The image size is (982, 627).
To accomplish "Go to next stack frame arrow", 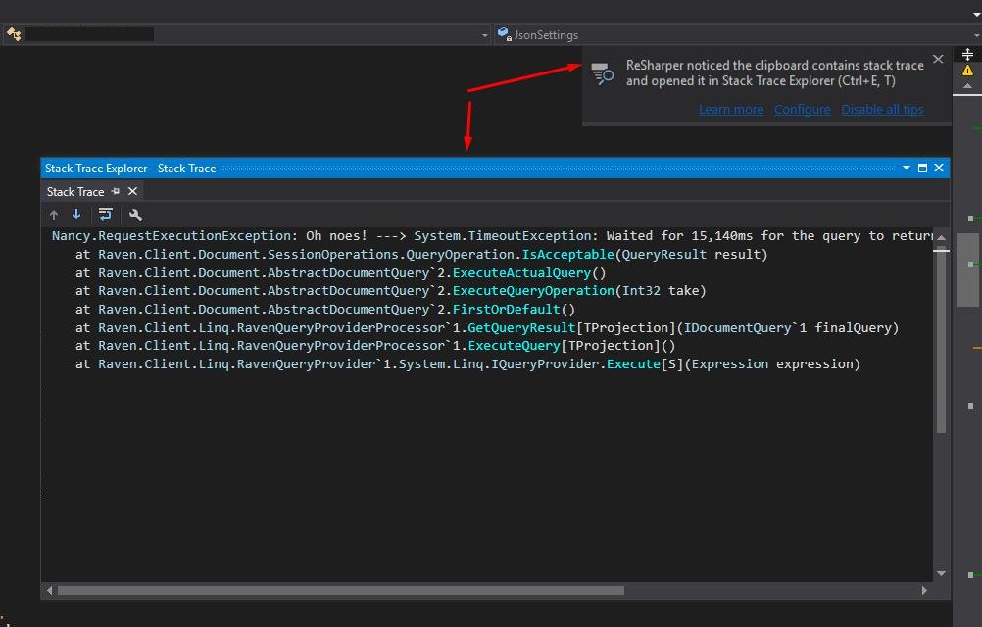I will point(76,215).
